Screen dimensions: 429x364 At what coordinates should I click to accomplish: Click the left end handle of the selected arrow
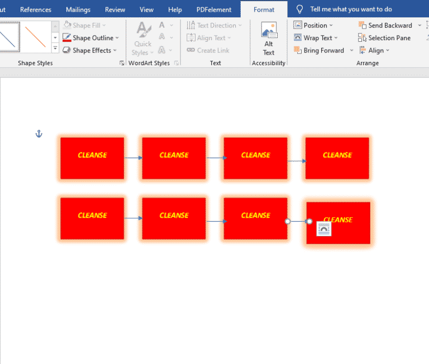[x=288, y=221]
